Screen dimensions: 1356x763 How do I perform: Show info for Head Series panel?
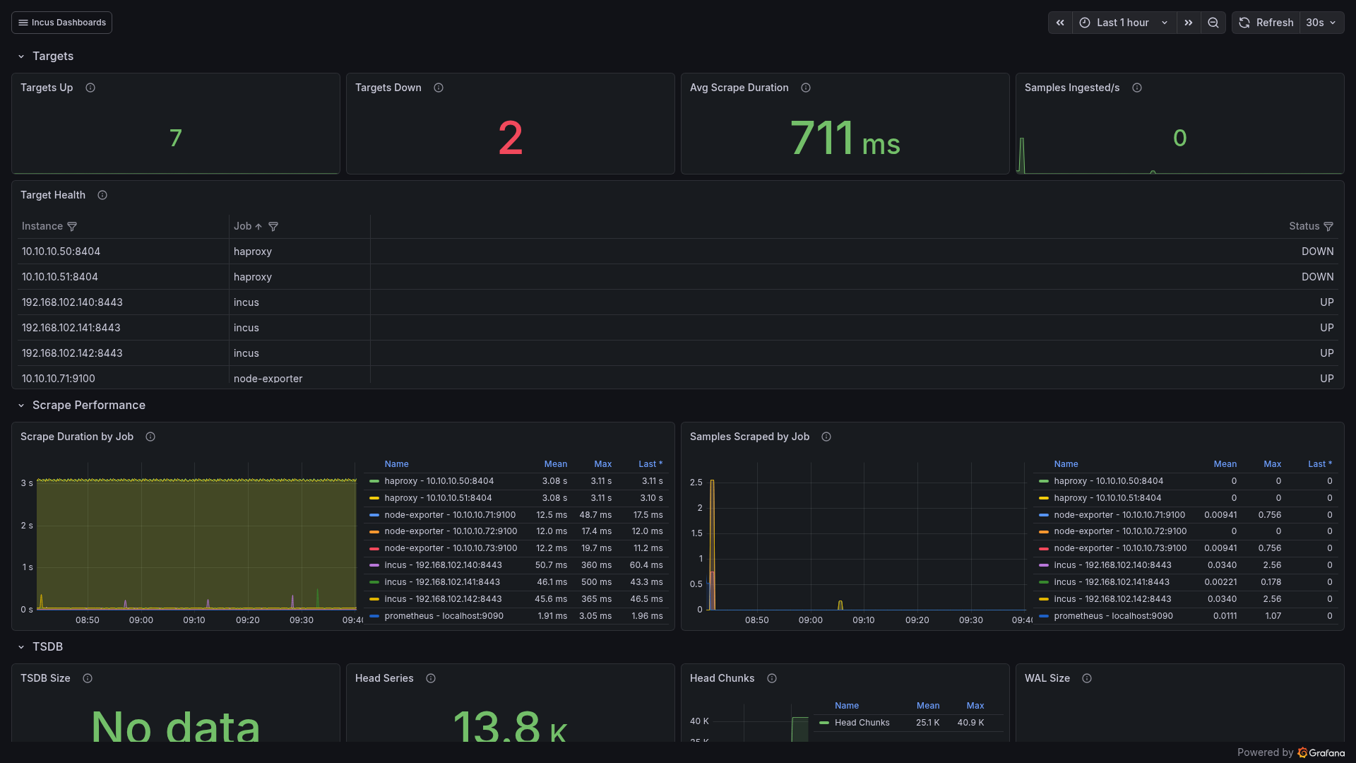tap(431, 678)
